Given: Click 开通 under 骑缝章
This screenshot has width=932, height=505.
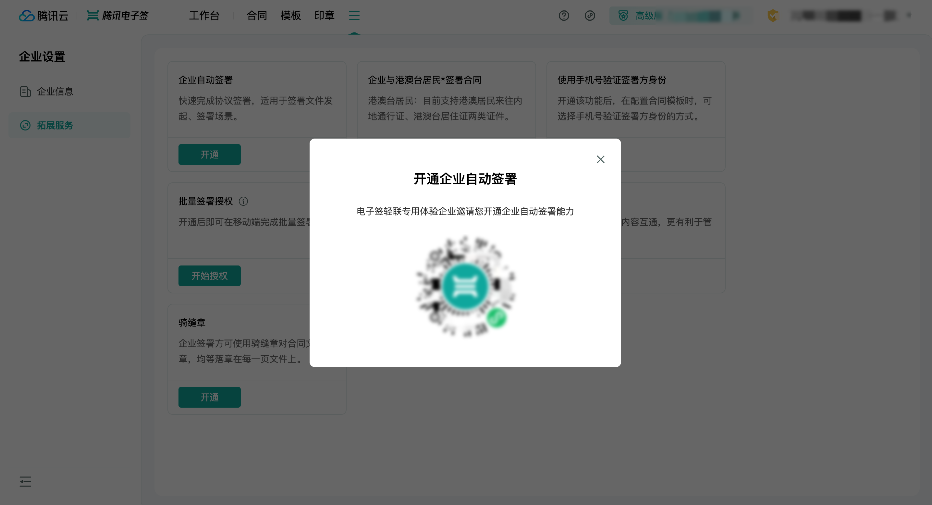Looking at the screenshot, I should (x=210, y=397).
